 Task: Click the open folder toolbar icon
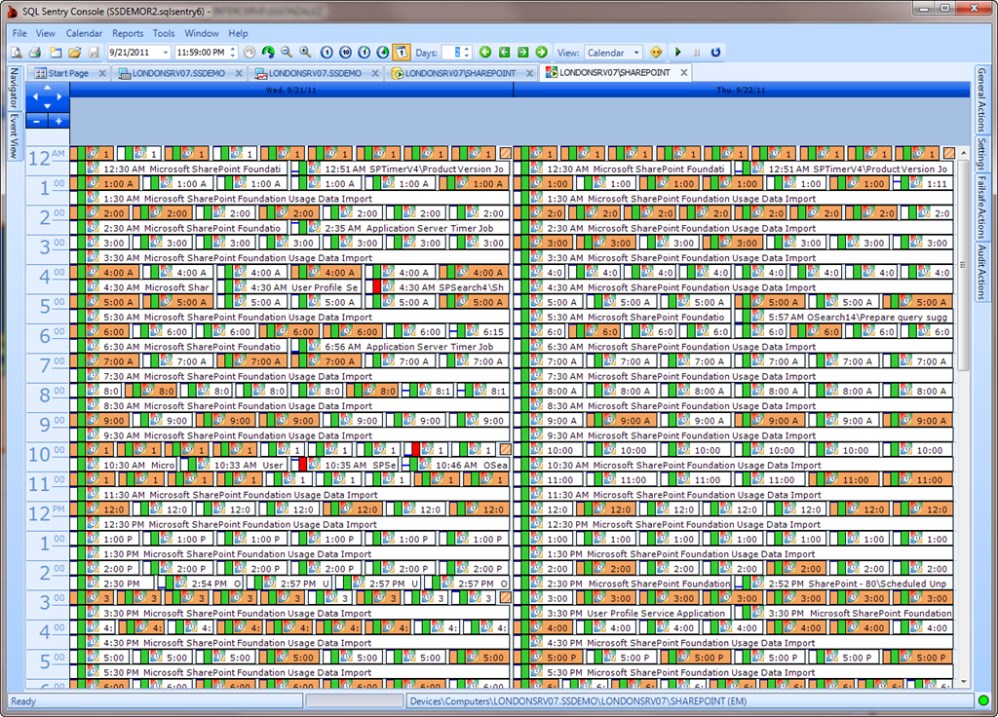tap(74, 53)
